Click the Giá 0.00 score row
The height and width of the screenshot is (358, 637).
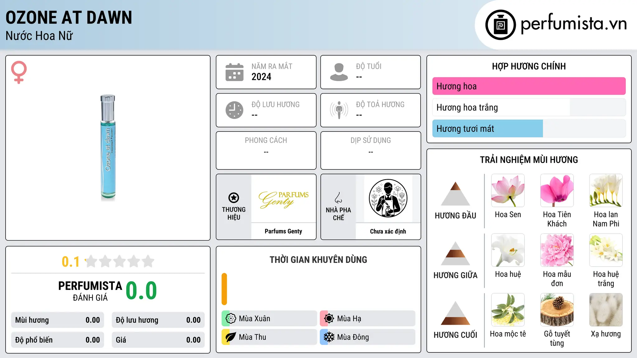click(158, 340)
